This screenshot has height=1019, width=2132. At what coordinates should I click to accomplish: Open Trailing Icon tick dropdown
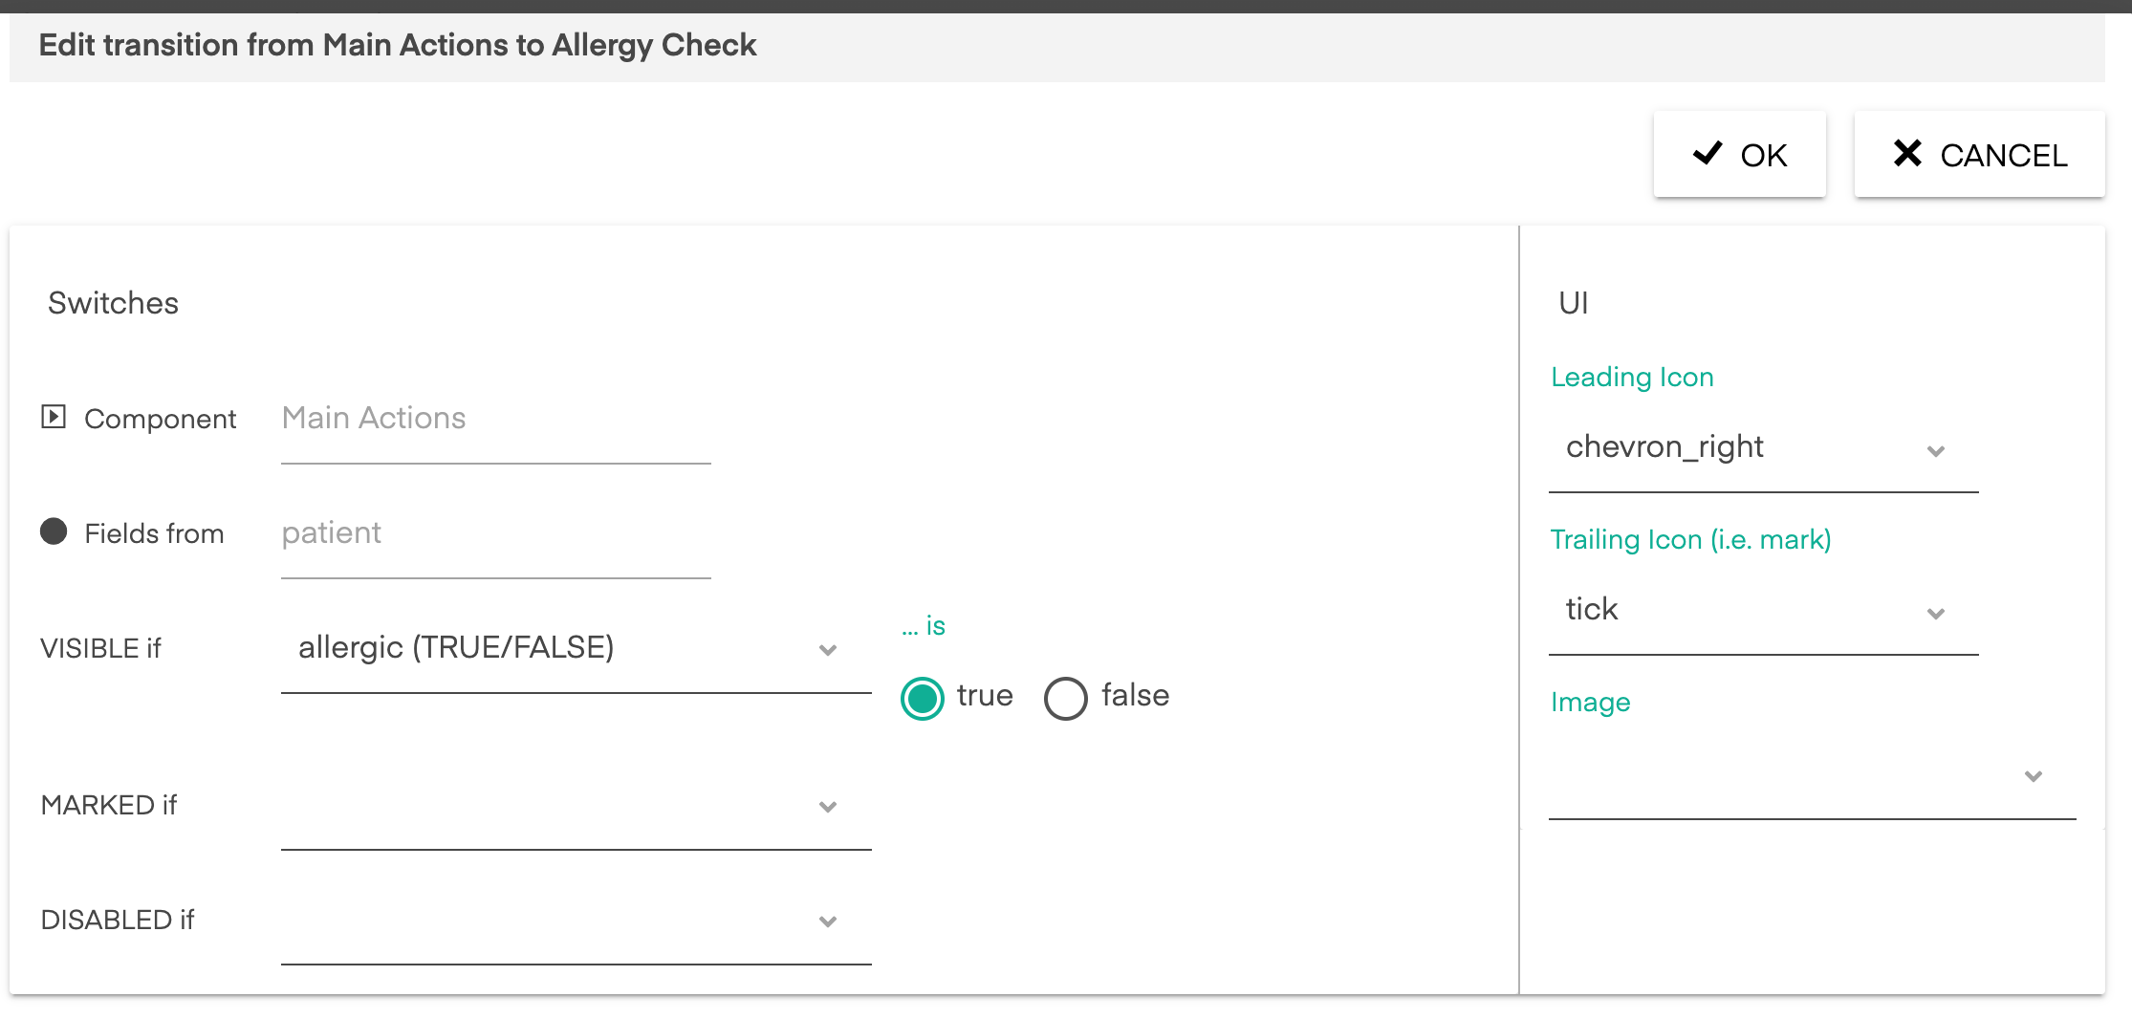1763,611
